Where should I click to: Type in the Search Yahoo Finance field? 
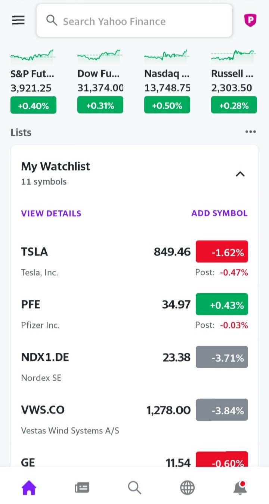[x=142, y=21]
